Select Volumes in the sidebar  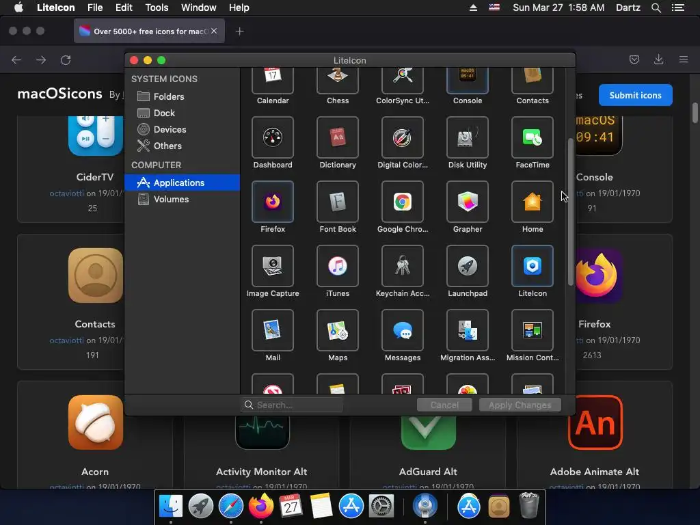coord(182,199)
